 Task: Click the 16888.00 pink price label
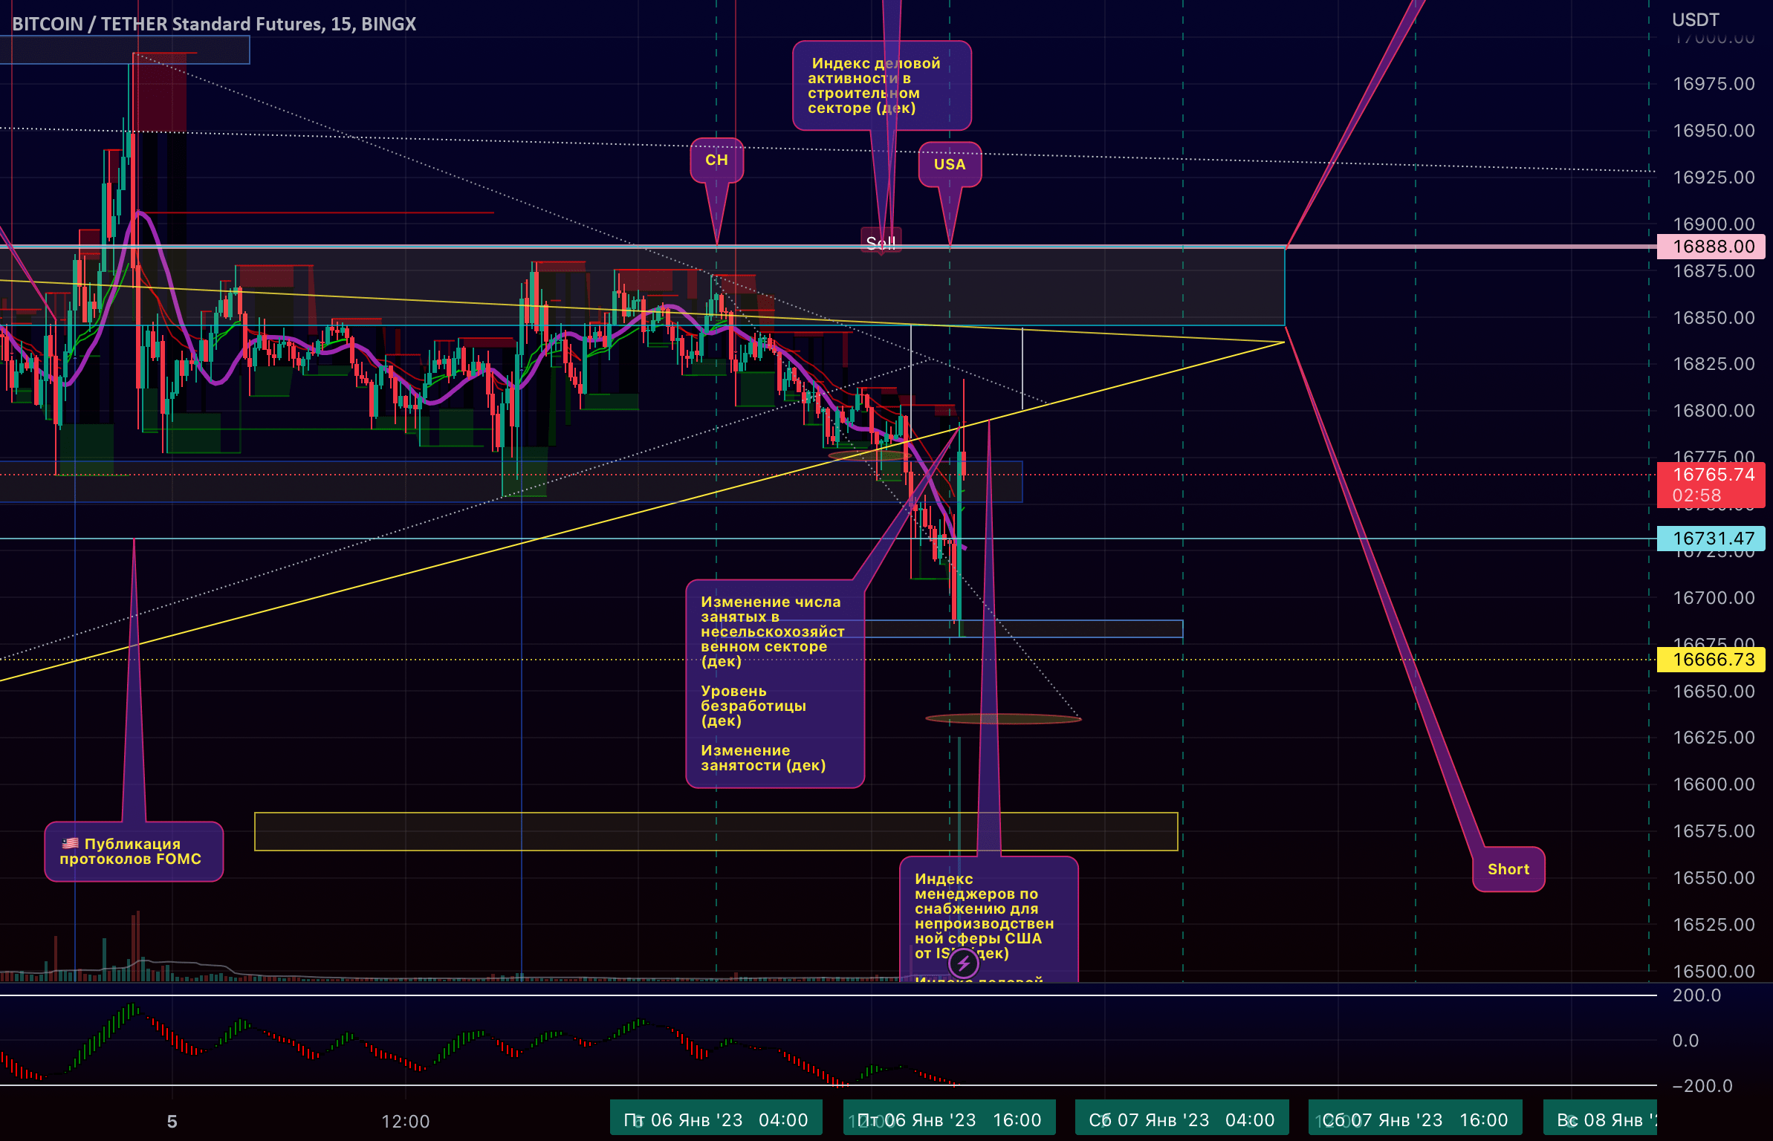(1710, 247)
